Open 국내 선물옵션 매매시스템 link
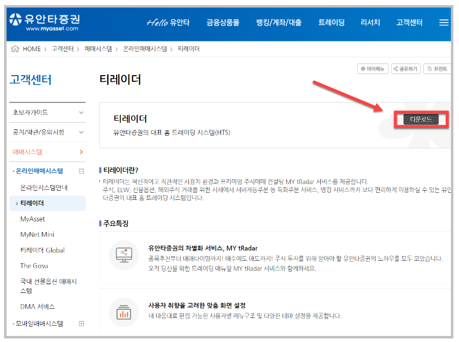Screen dimensions: 459x342 click(x=48, y=286)
